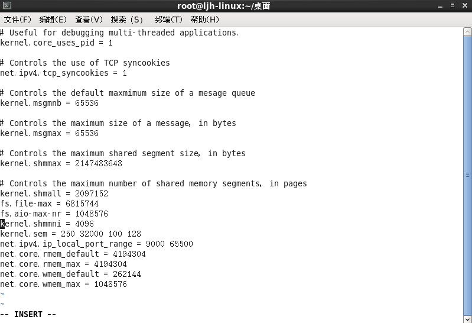The image size is (472, 323).
Task: Click the line kernel.msgmnb = 65536
Action: (x=50, y=103)
